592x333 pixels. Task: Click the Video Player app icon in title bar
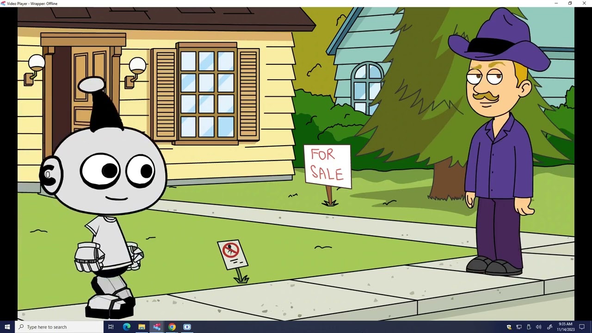3,3
